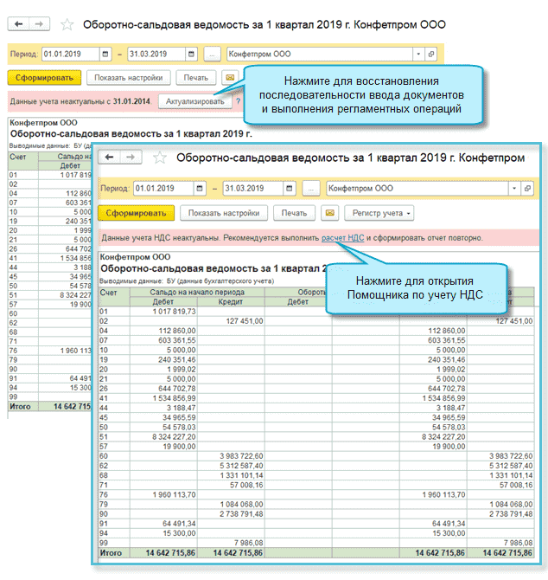Open start date calendar picker in front window
Image resolution: width=548 pixels, height=580 pixels.
(200, 188)
